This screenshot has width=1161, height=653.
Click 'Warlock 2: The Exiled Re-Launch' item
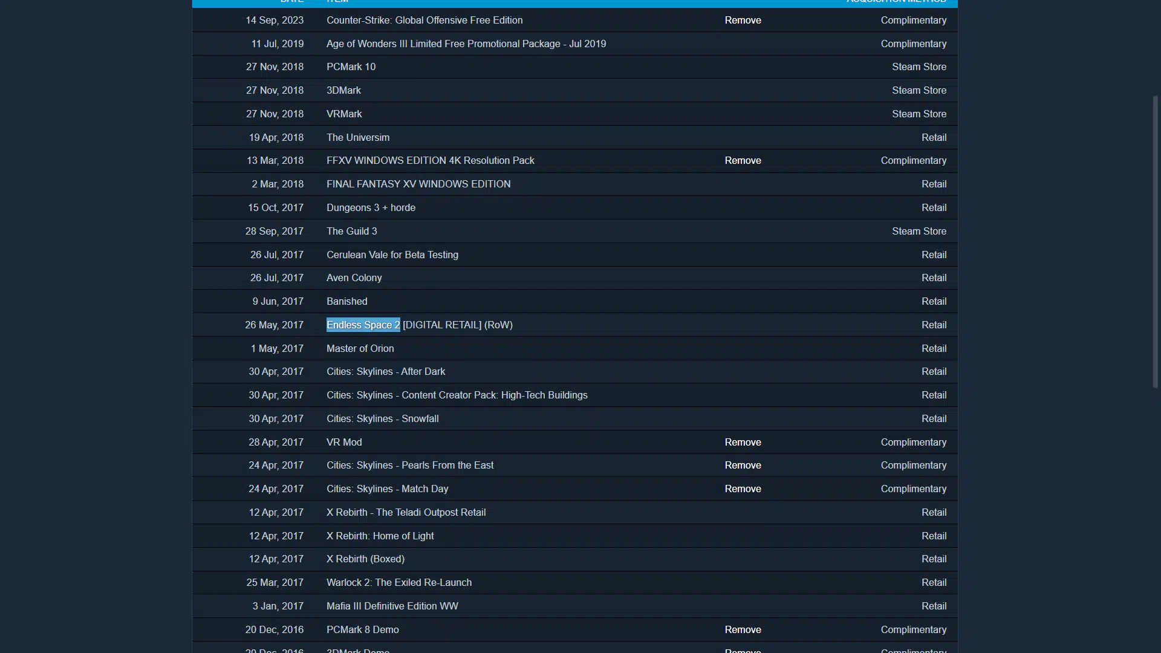[399, 582]
